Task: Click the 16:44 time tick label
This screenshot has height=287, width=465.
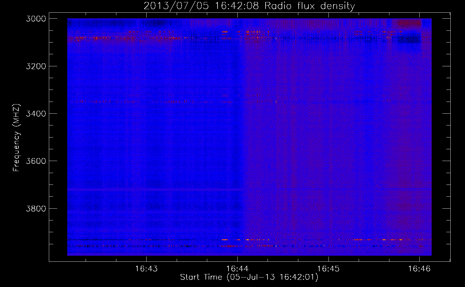Action: tap(237, 269)
